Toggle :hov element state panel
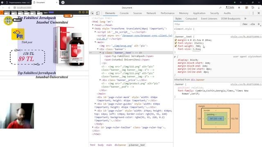Screen dimensions: 262x147 coord(245,24)
